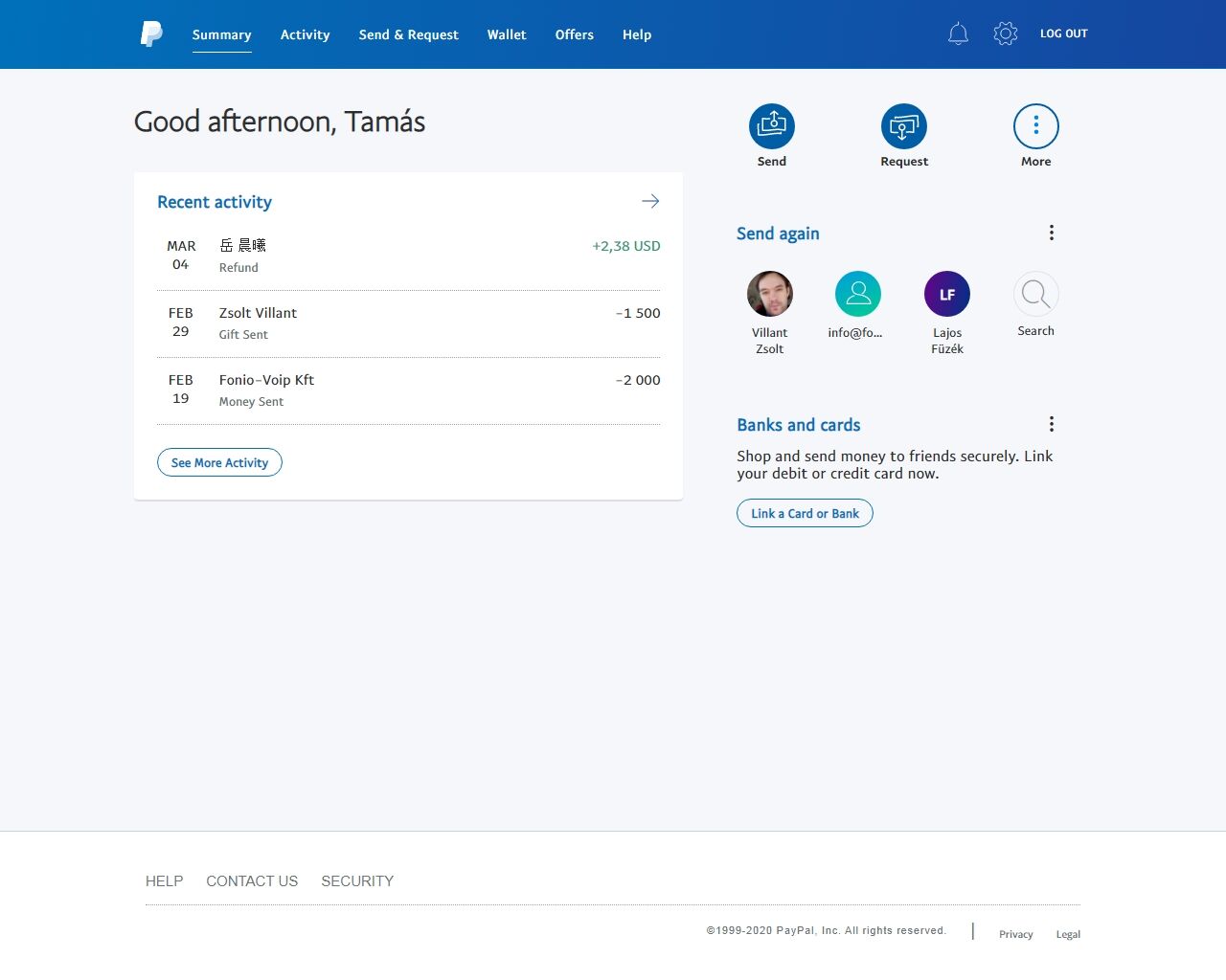
Task: Open the Privacy footer link
Action: tap(1015, 934)
